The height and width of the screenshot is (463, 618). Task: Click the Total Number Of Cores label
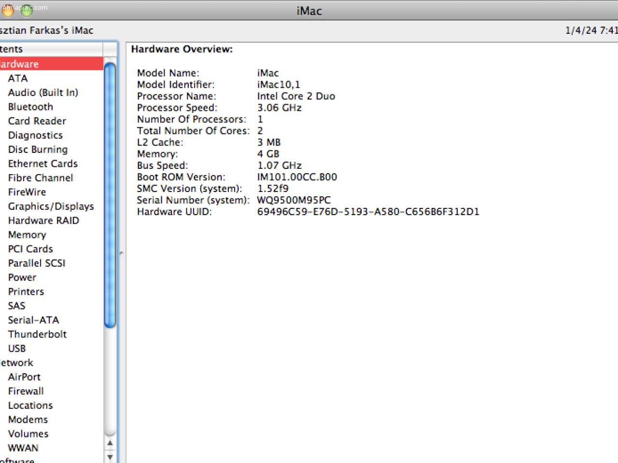(x=193, y=131)
